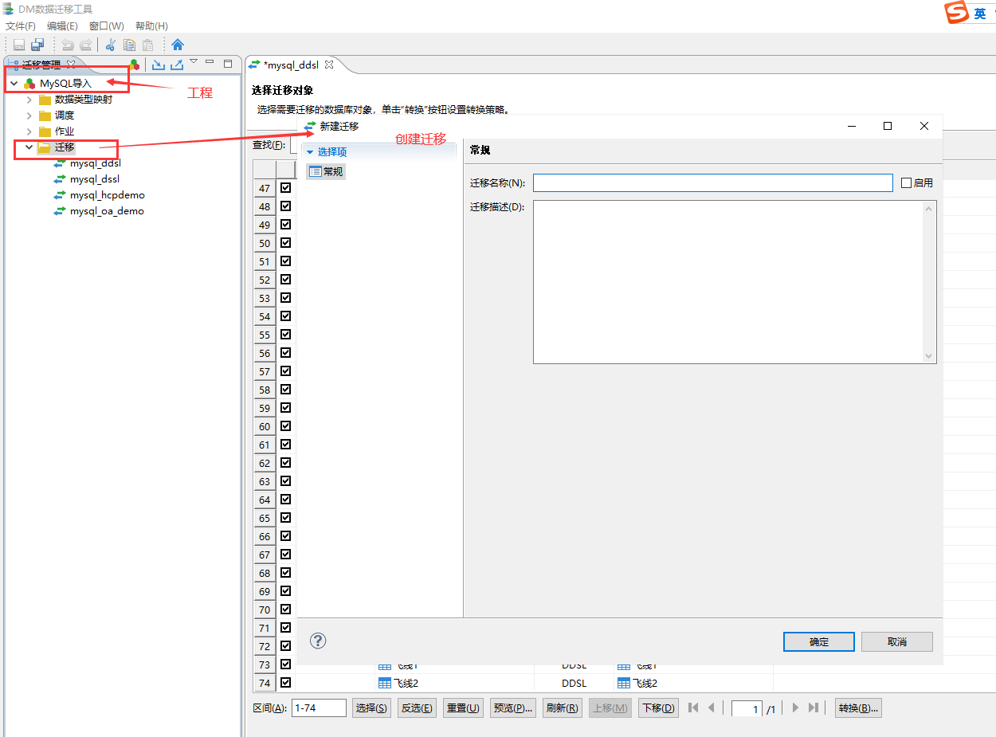Click the help question mark icon

point(318,641)
